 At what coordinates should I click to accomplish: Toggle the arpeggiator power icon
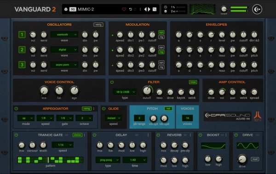pos(16,109)
